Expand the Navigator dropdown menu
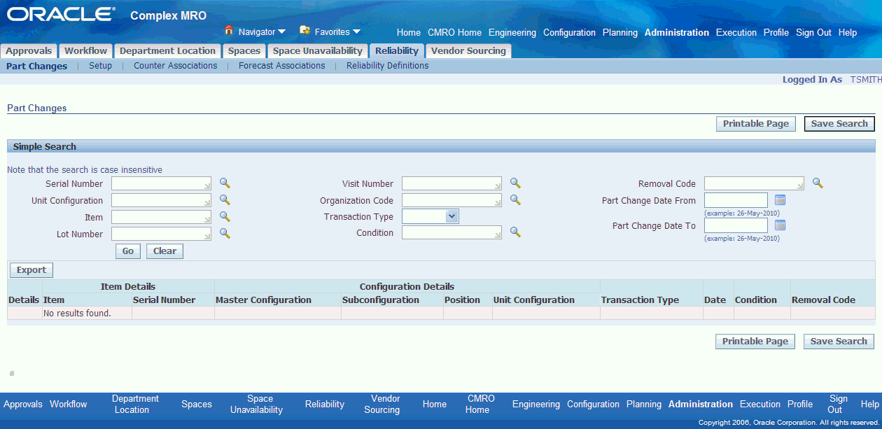This screenshot has height=429, width=882. click(x=281, y=31)
